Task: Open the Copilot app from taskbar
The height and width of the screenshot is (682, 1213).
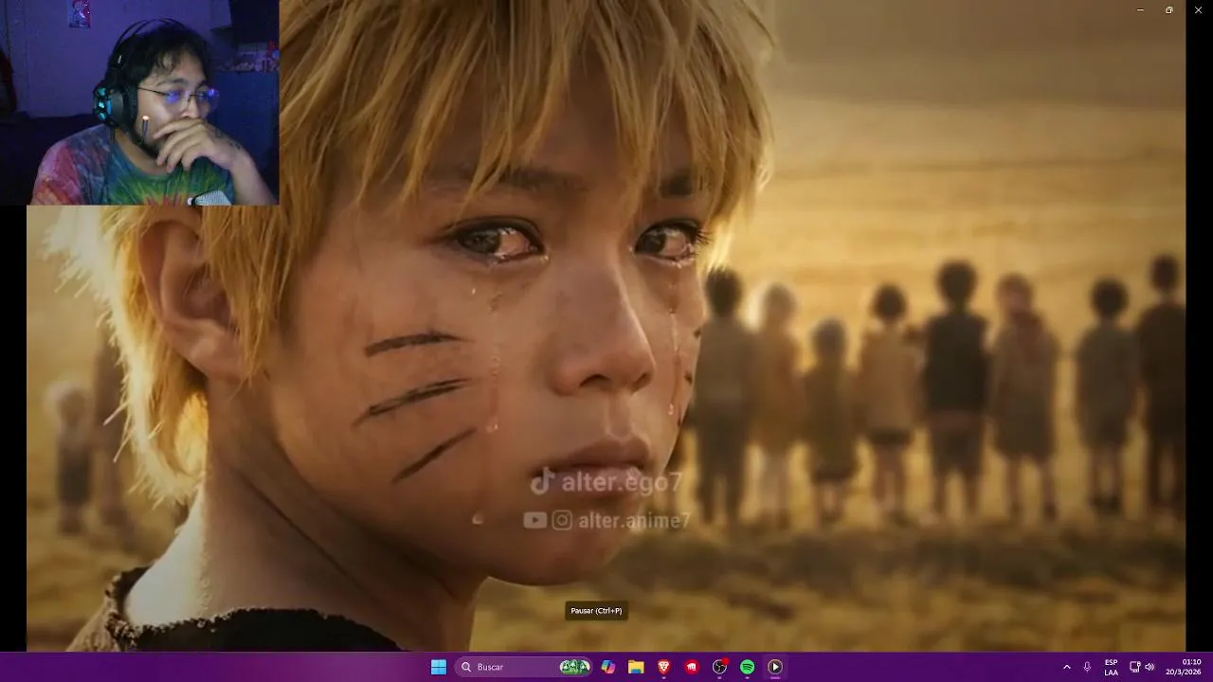Action: (608, 667)
